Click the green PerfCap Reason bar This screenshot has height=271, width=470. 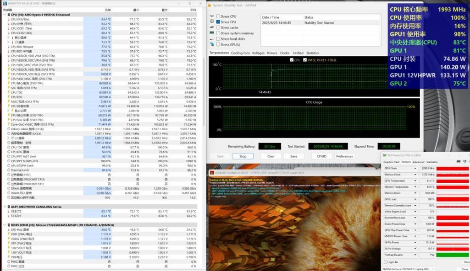click(x=452, y=255)
